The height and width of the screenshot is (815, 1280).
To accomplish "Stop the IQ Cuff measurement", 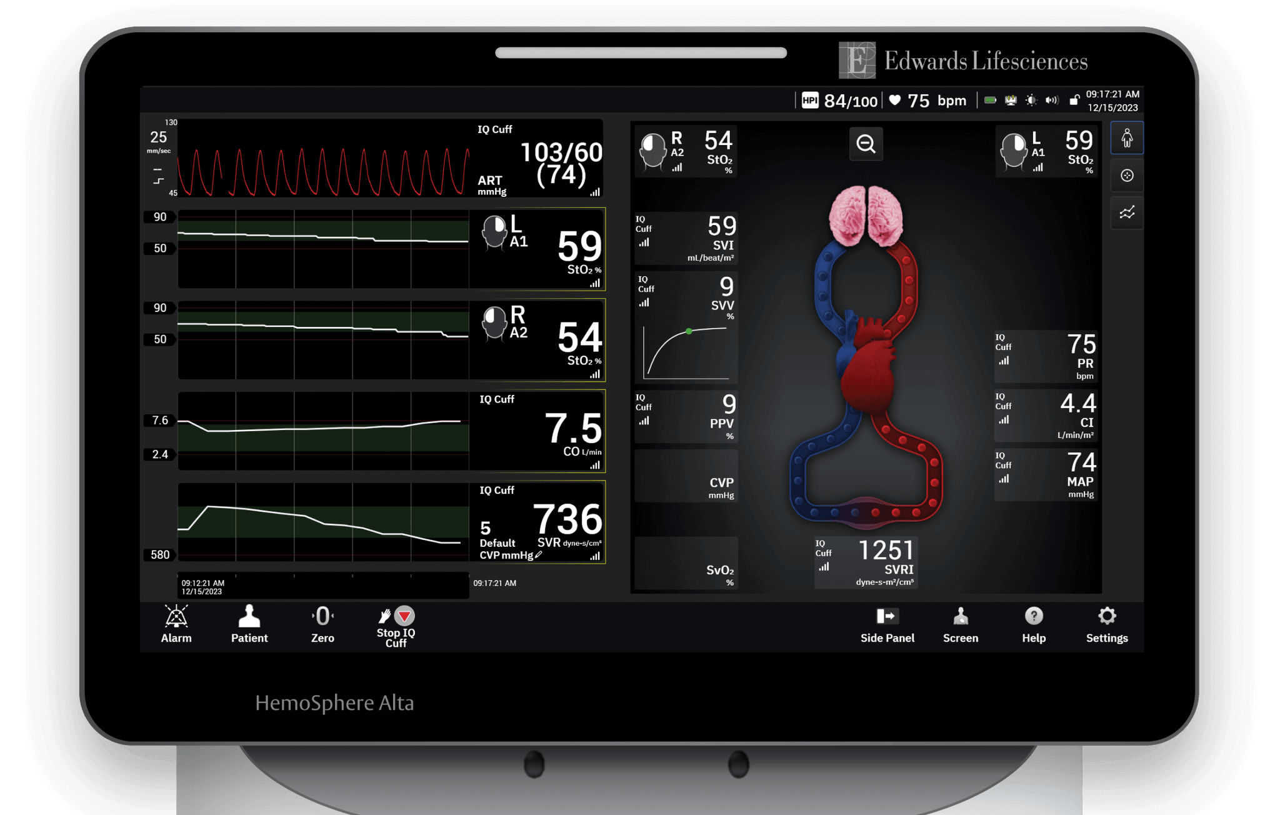I will coord(396,626).
